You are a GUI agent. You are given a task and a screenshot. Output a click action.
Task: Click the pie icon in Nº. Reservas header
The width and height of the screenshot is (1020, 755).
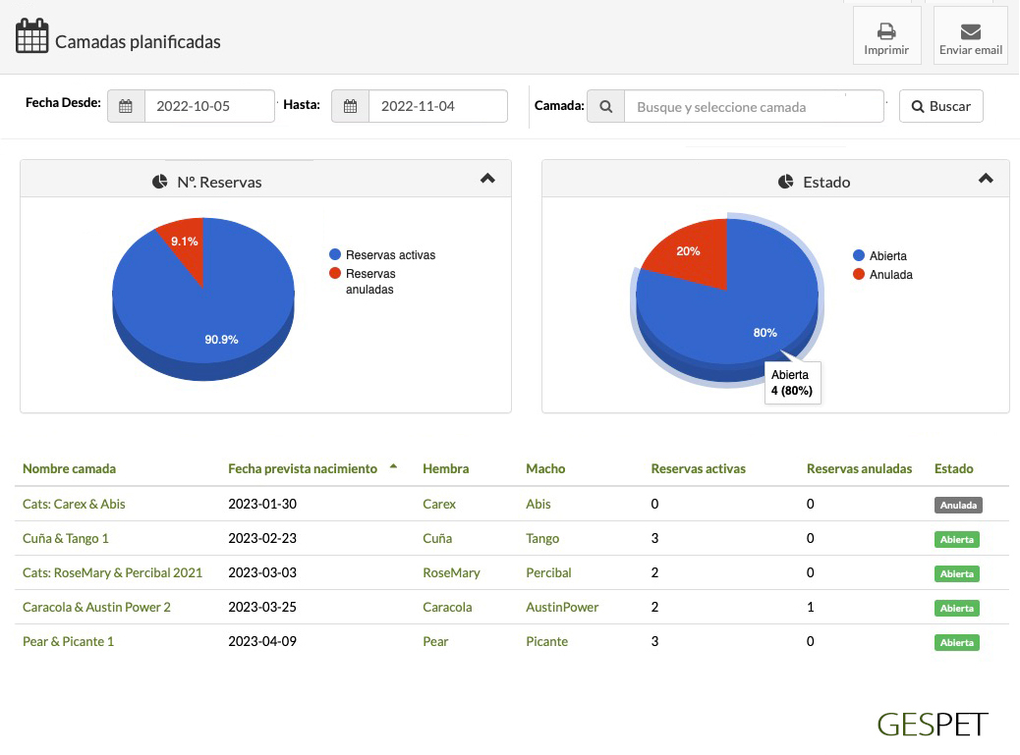160,182
